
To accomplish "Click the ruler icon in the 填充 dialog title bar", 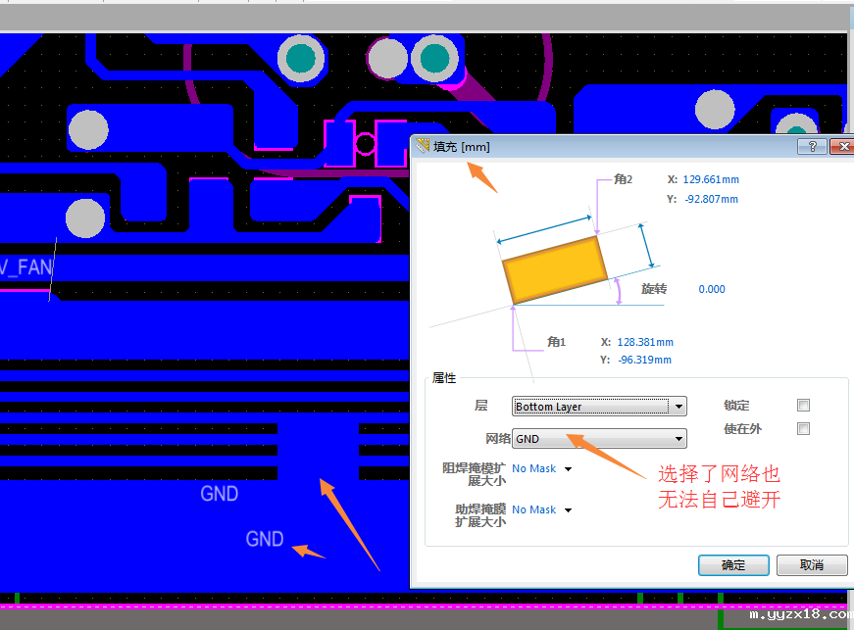I will (x=421, y=145).
